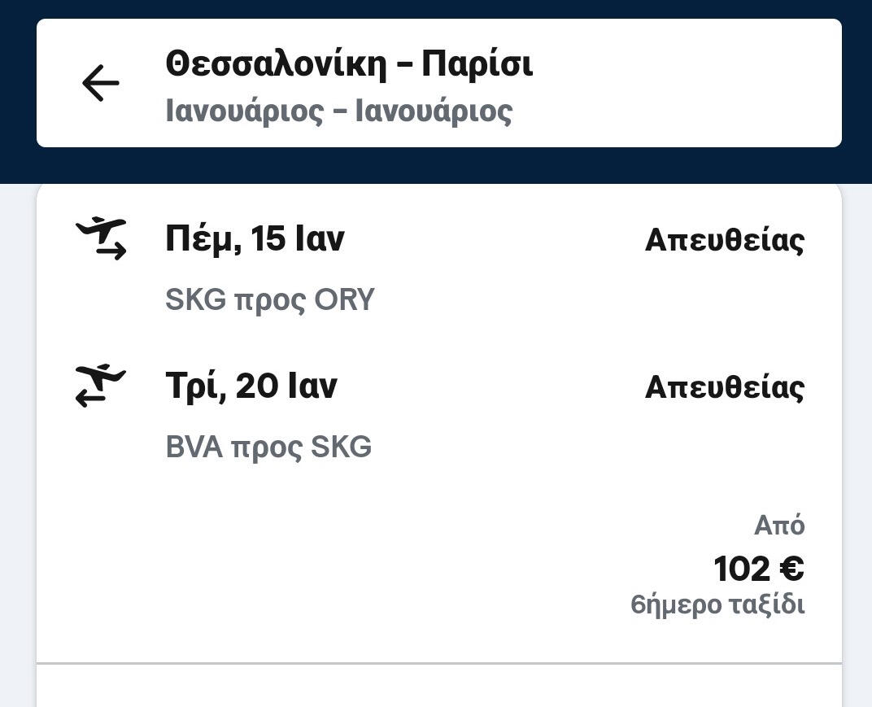Open the Θεσσαλονίκη – Παρίσι route title
Viewport: 872px width, 707px height.
[x=349, y=63]
